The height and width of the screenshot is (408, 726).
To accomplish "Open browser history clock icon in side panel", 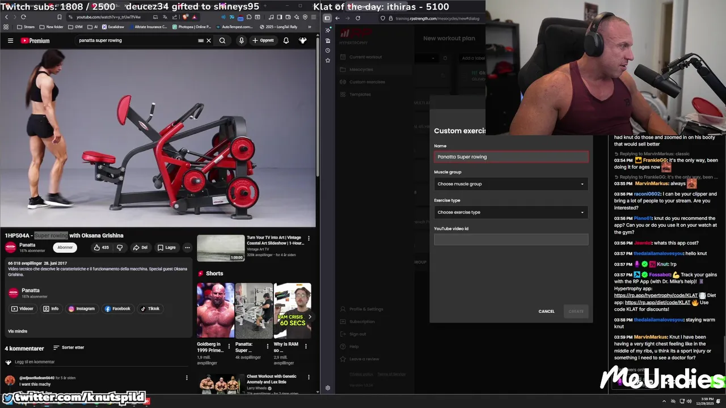I will tap(327, 50).
